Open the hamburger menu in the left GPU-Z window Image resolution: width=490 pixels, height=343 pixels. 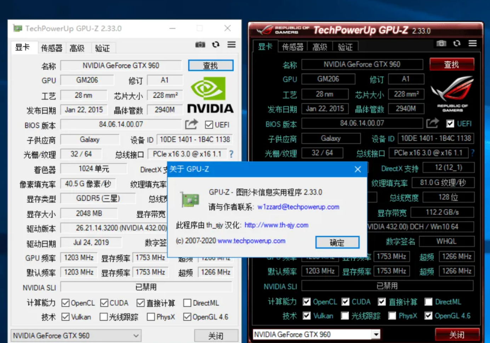[x=231, y=45]
